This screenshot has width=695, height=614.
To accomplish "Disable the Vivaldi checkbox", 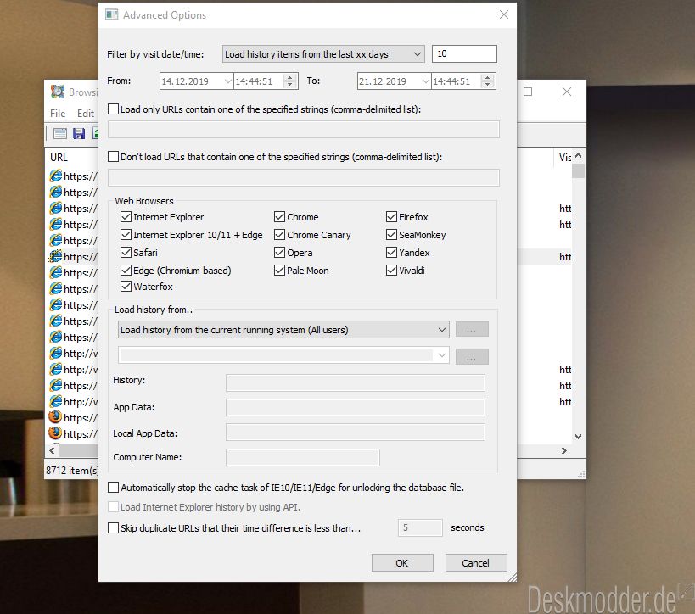I will 391,271.
